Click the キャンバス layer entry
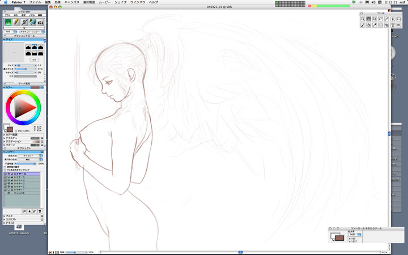Image resolution: width=408 pixels, height=255 pixels. 20,193
